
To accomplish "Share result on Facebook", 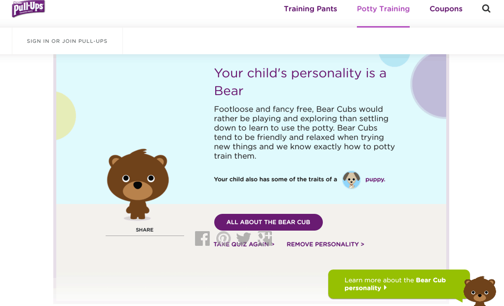I will 202,238.
